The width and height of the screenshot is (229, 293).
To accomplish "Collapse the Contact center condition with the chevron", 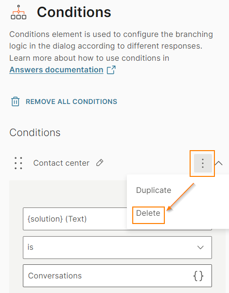I will [218, 163].
